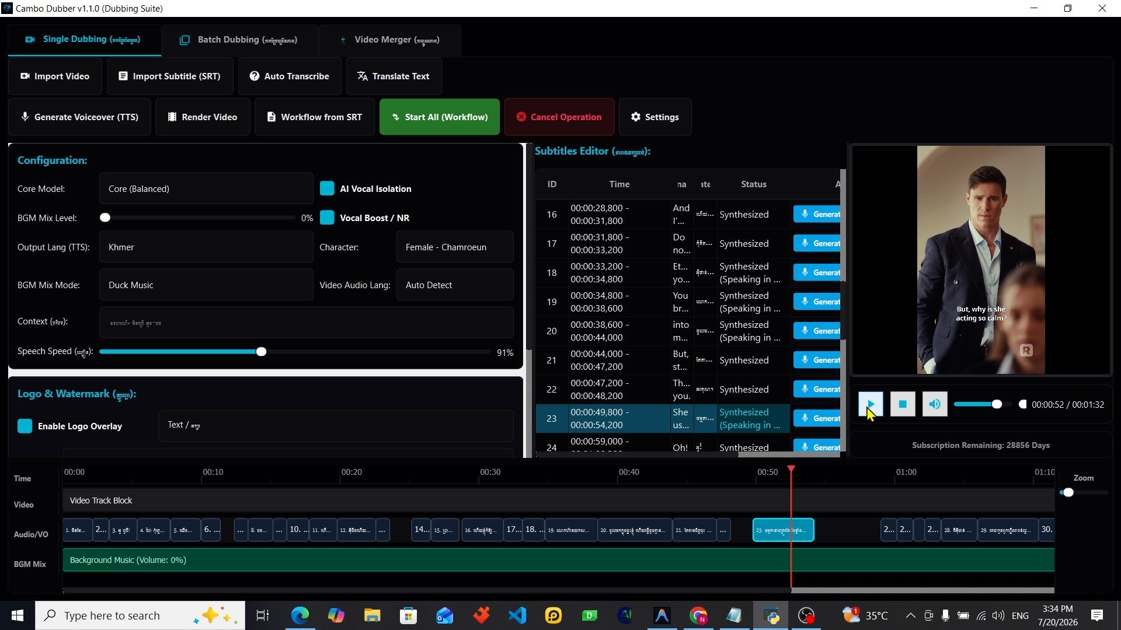The width and height of the screenshot is (1121, 630).
Task: Enable the Logo Overlay checkbox
Action: 25,426
